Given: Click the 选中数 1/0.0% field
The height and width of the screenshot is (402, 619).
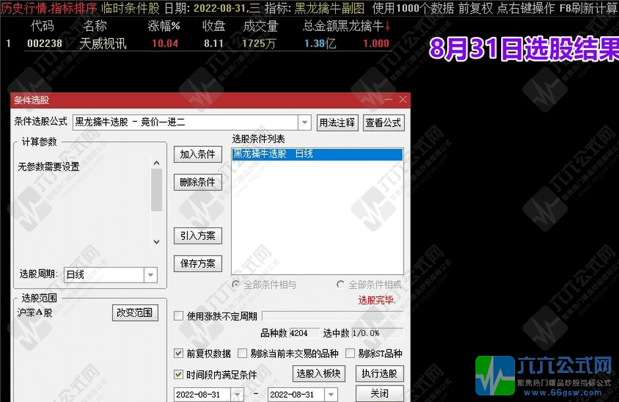Looking at the screenshot, I should [377, 333].
